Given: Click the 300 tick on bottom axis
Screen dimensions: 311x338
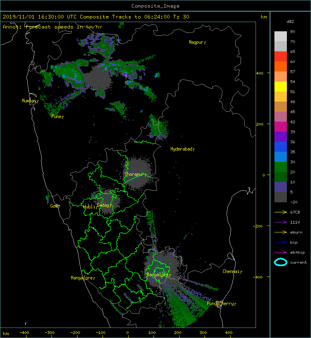Looking at the screenshot, I should [x=203, y=333].
